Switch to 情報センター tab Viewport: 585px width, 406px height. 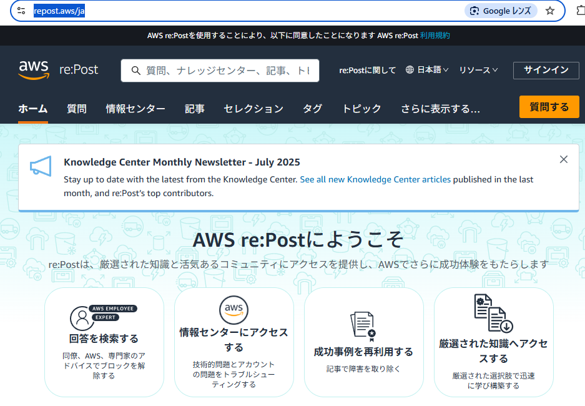coord(136,109)
